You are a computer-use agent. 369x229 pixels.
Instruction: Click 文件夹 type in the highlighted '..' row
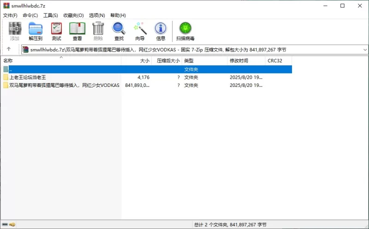point(191,69)
